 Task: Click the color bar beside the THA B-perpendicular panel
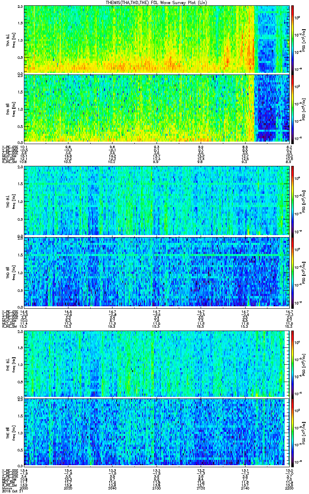click(x=293, y=40)
